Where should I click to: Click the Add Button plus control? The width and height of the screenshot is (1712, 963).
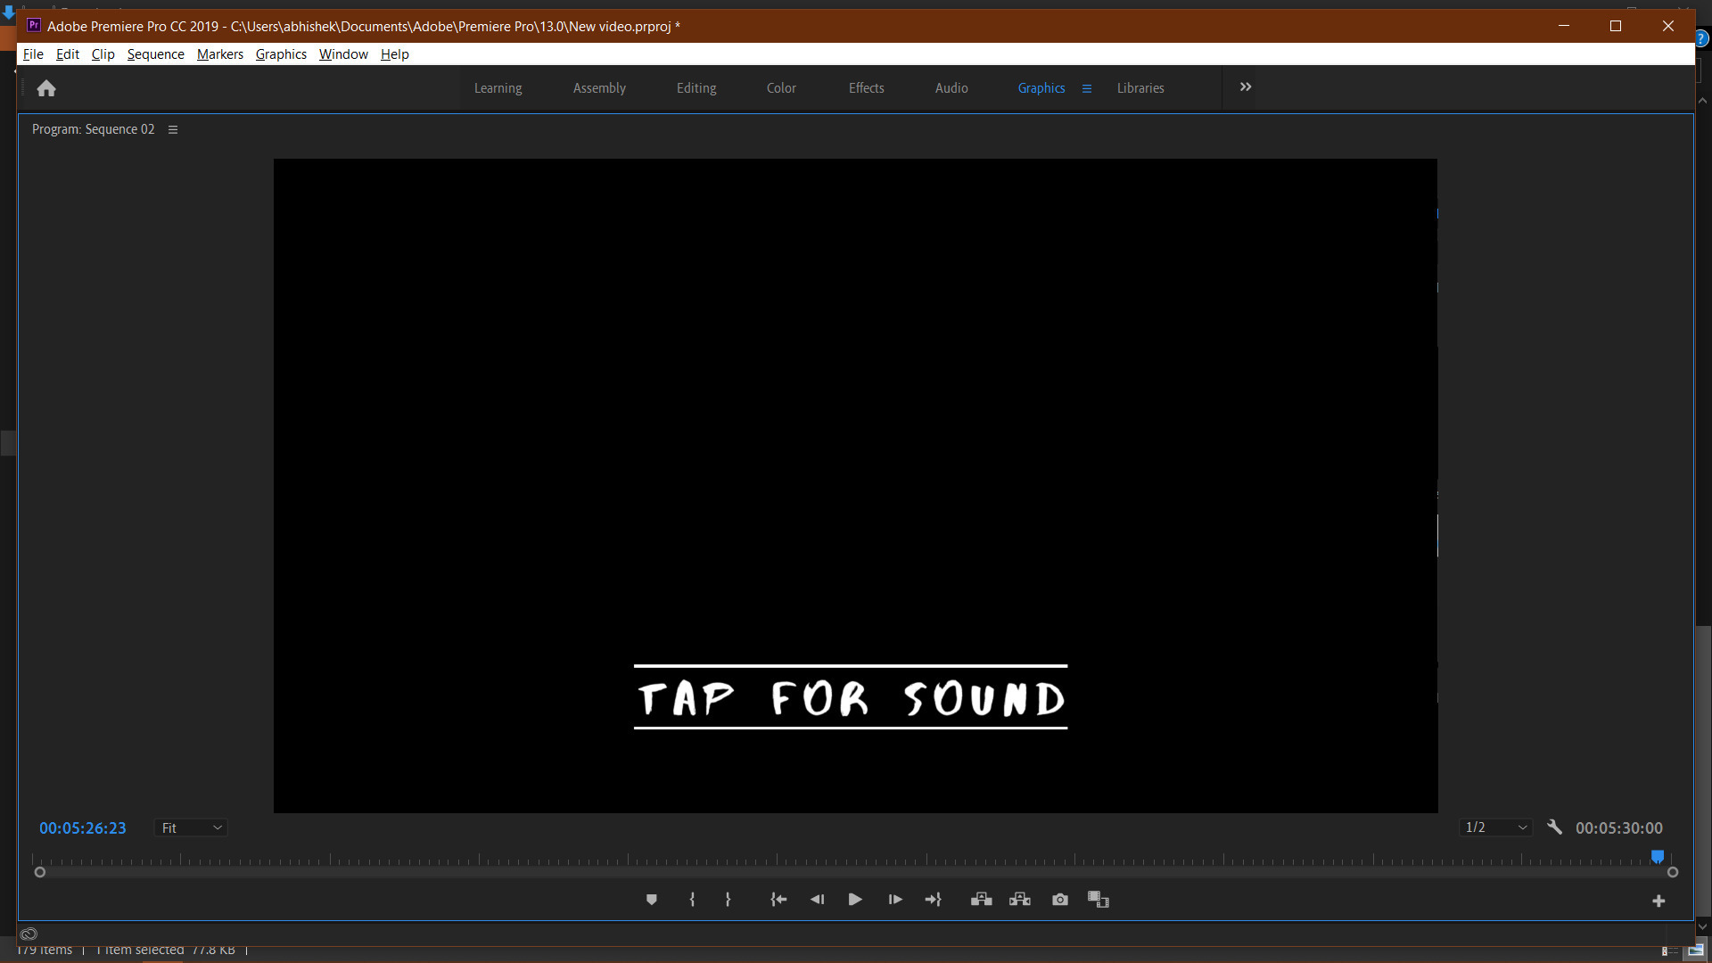(x=1659, y=901)
